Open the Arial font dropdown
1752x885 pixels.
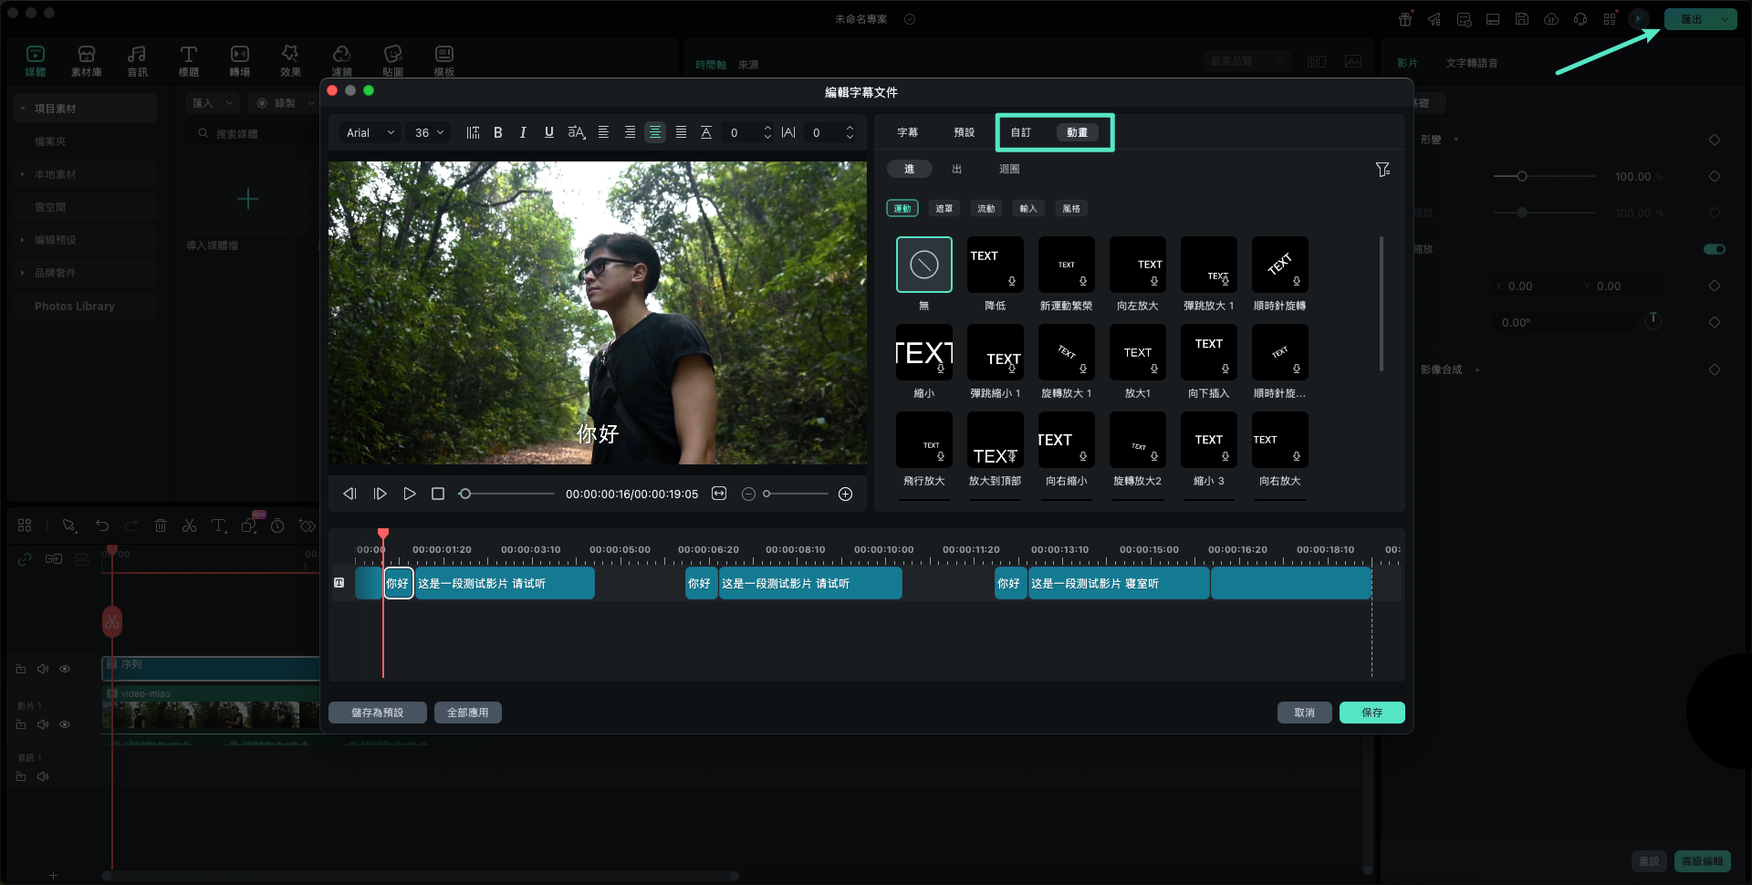tap(370, 132)
